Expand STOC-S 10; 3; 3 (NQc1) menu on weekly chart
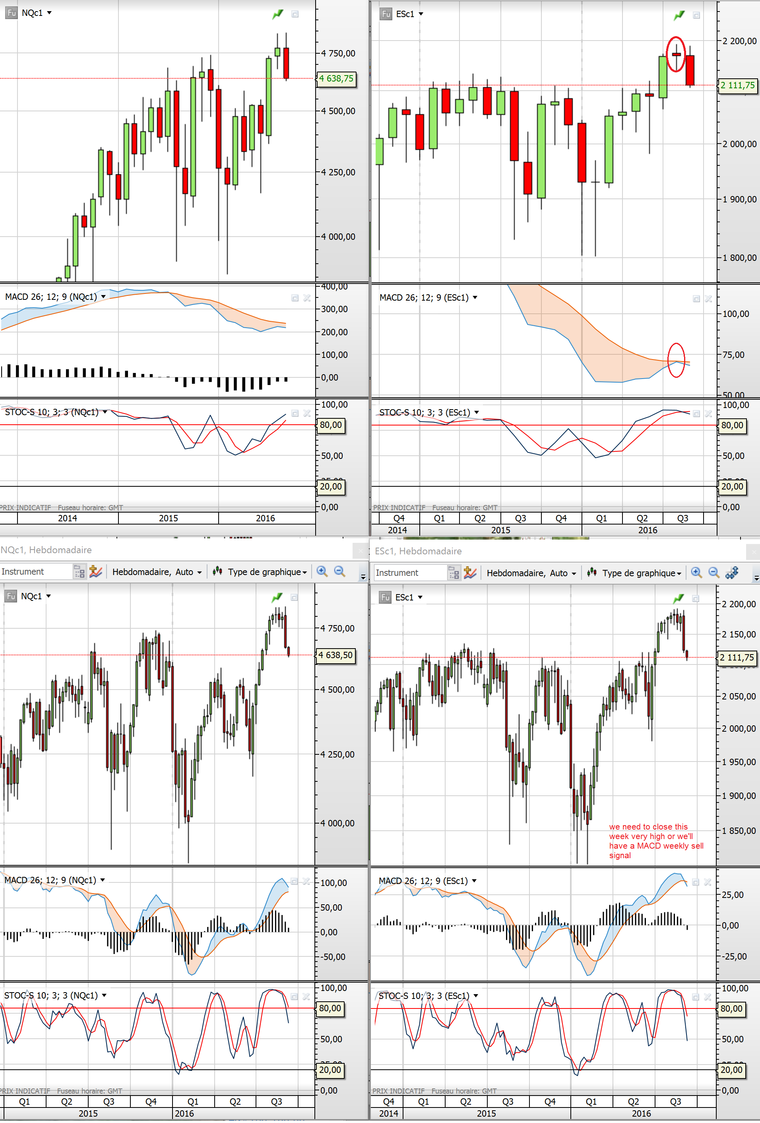 click(x=104, y=996)
